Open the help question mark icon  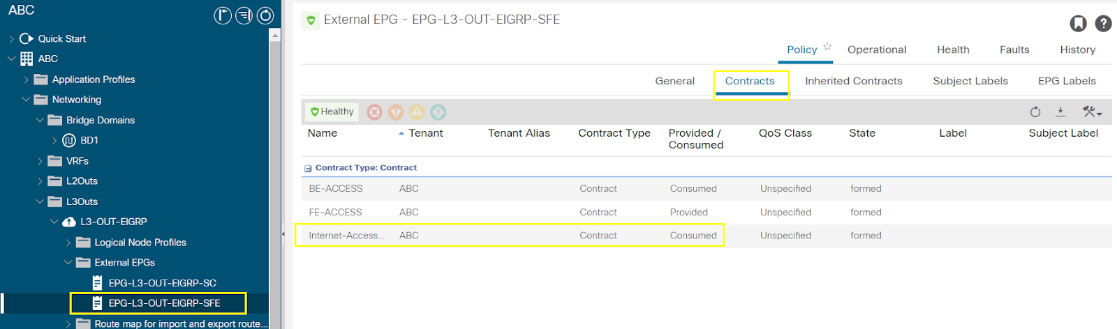click(x=1103, y=24)
